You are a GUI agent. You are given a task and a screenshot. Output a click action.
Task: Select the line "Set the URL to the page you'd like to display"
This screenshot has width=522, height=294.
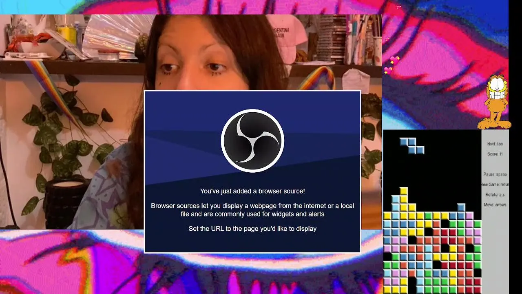coord(252,229)
